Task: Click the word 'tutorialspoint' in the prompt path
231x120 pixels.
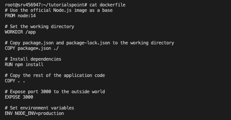Action: 66,5
